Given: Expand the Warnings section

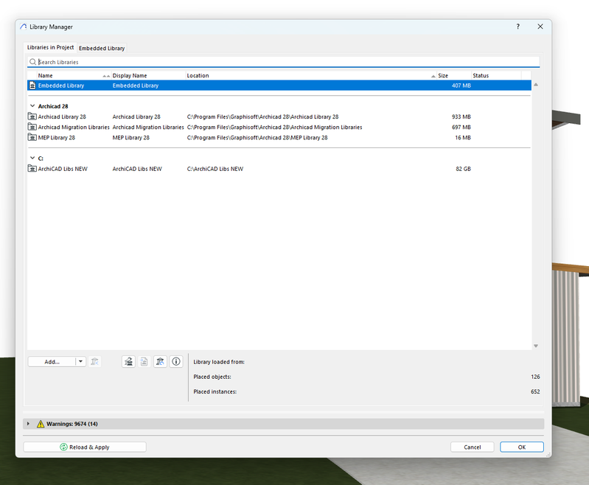Looking at the screenshot, I should point(28,424).
